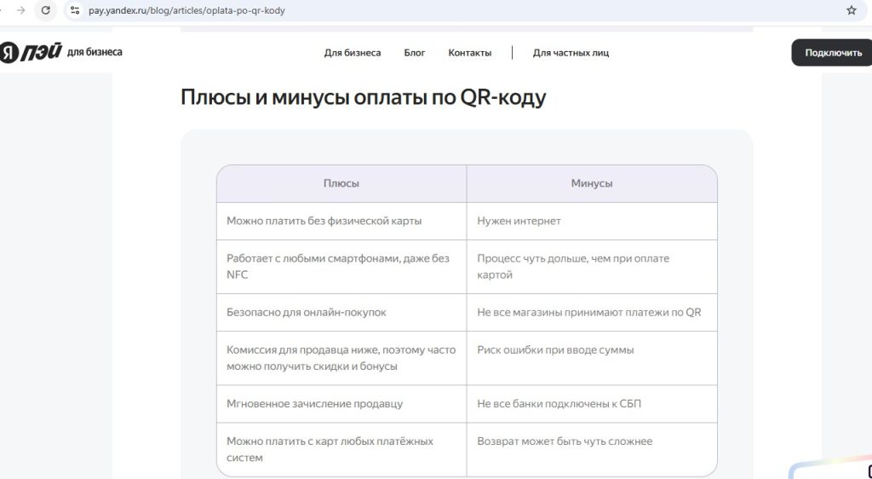The width and height of the screenshot is (872, 479).
Task: Select cell 'Безопасно для онлайн-покупок'
Action: click(341, 312)
